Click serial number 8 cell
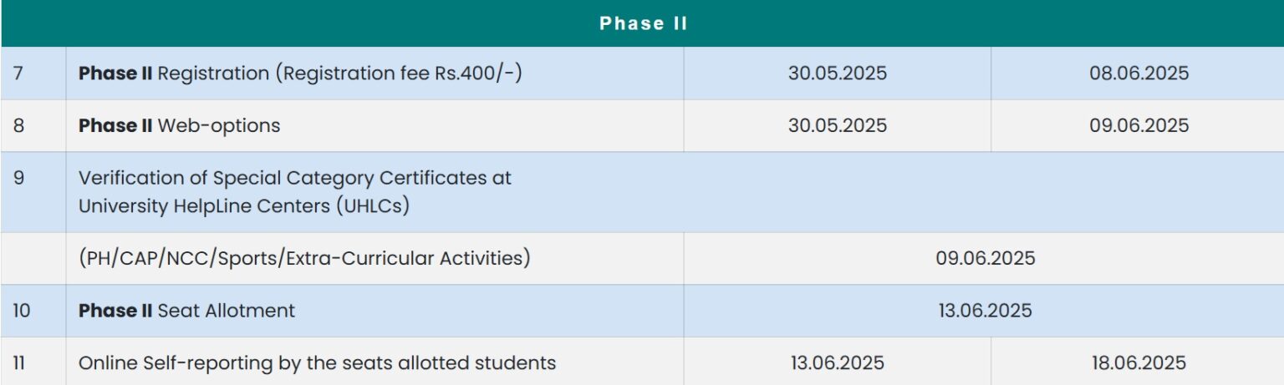Image resolution: width=1284 pixels, height=385 pixels. point(18,126)
